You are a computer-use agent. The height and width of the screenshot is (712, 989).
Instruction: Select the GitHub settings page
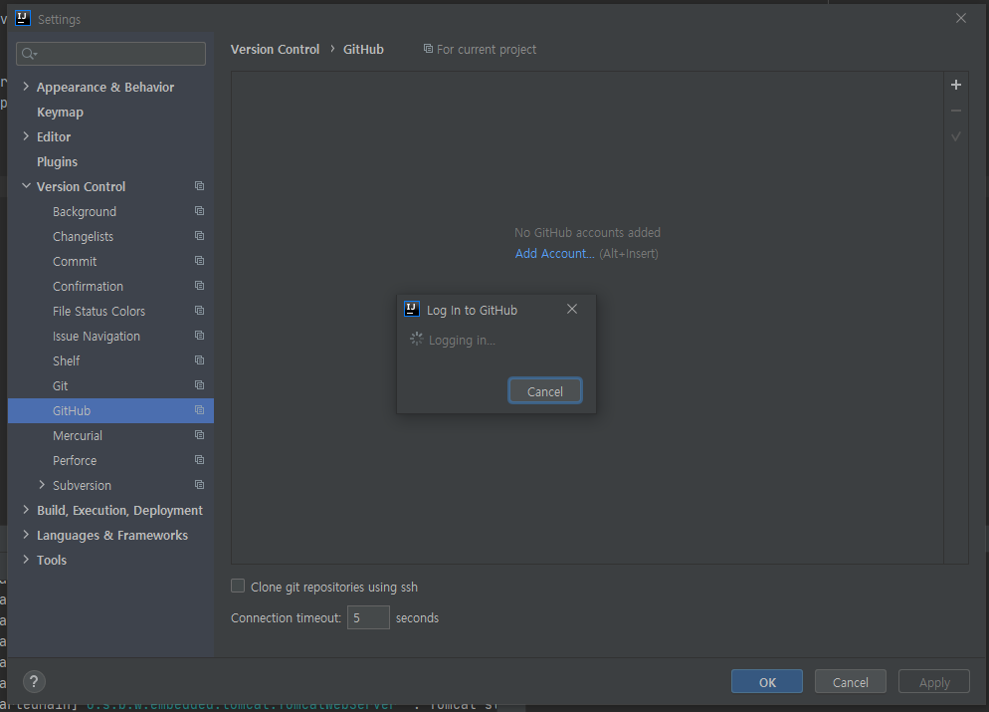(x=72, y=411)
